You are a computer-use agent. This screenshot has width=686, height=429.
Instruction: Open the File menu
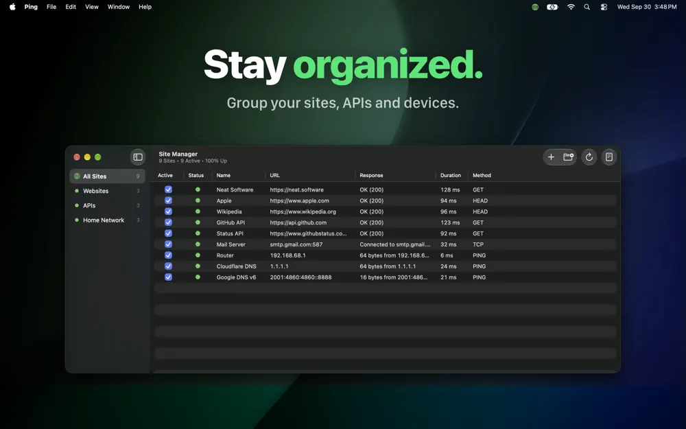tap(51, 7)
